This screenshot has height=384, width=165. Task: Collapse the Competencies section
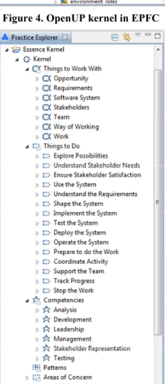click(27, 301)
